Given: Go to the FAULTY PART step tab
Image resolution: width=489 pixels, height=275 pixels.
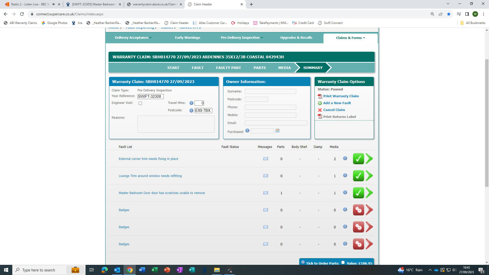Looking at the screenshot, I should pyautogui.click(x=228, y=68).
